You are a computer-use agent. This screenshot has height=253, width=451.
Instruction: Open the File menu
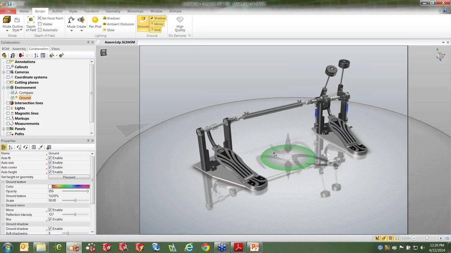pos(8,11)
